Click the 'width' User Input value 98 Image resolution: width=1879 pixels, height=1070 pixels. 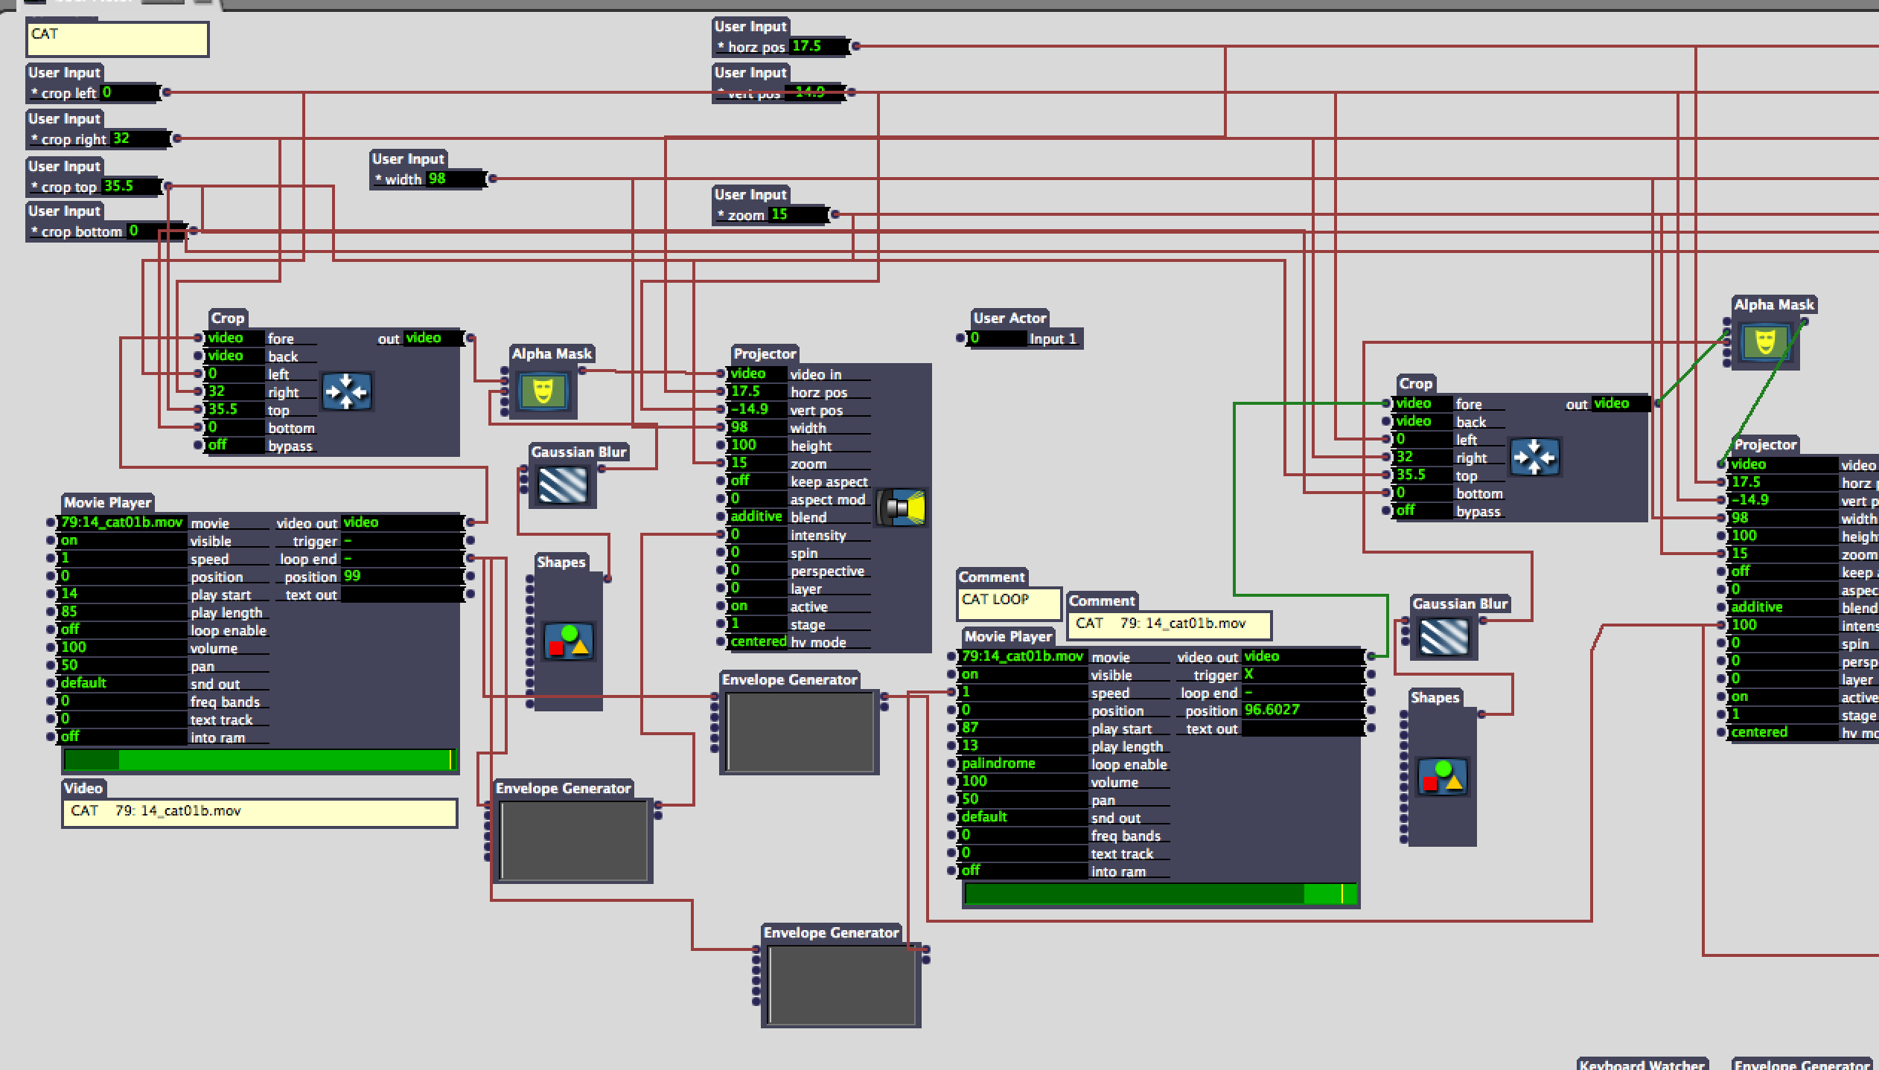(456, 179)
